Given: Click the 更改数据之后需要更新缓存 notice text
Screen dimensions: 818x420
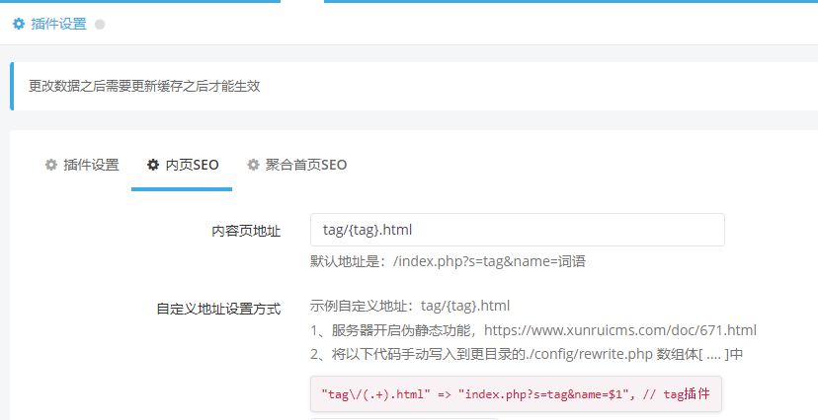Looking at the screenshot, I should click(144, 86).
